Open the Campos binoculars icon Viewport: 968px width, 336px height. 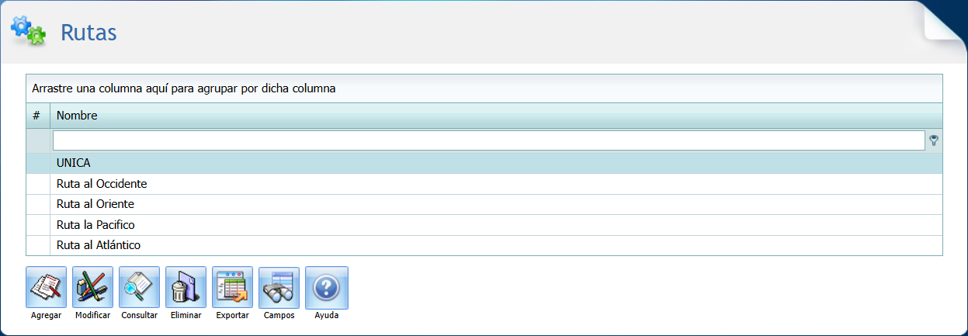click(x=279, y=287)
